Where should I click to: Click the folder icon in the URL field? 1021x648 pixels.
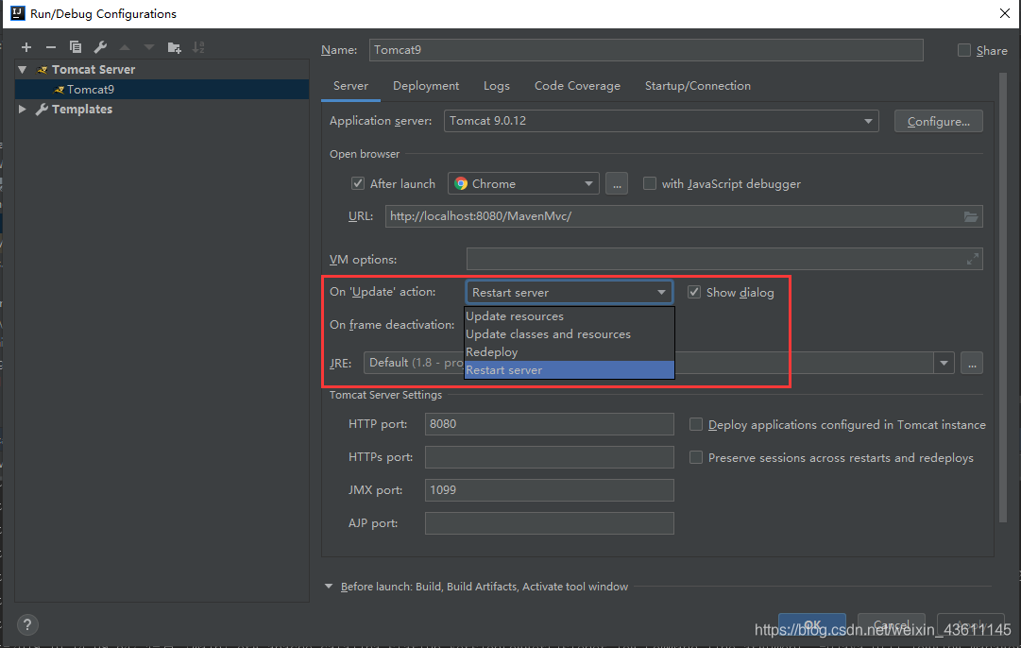coord(970,217)
